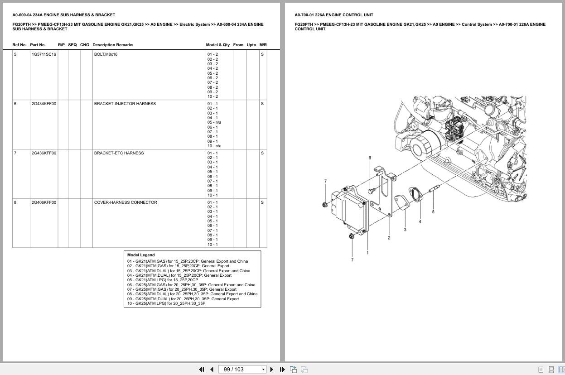The image size is (565, 375).
Task: Click COVER-HARNESS CONNECTOR description
Action: pos(126,202)
